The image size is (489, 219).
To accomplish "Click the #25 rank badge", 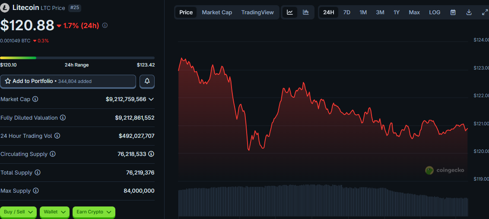I will 75,8.
